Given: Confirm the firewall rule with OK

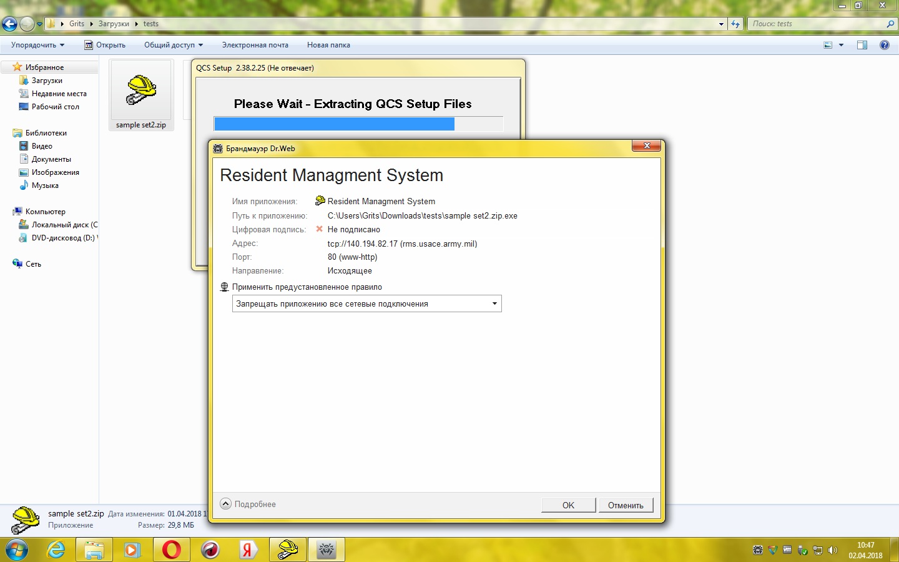Looking at the screenshot, I should coord(568,505).
